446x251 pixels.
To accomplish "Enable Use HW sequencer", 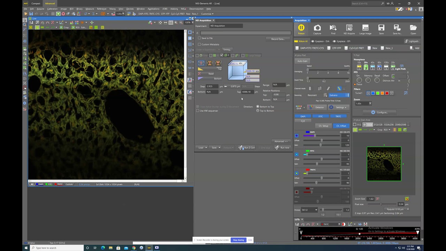I will pos(198,111).
